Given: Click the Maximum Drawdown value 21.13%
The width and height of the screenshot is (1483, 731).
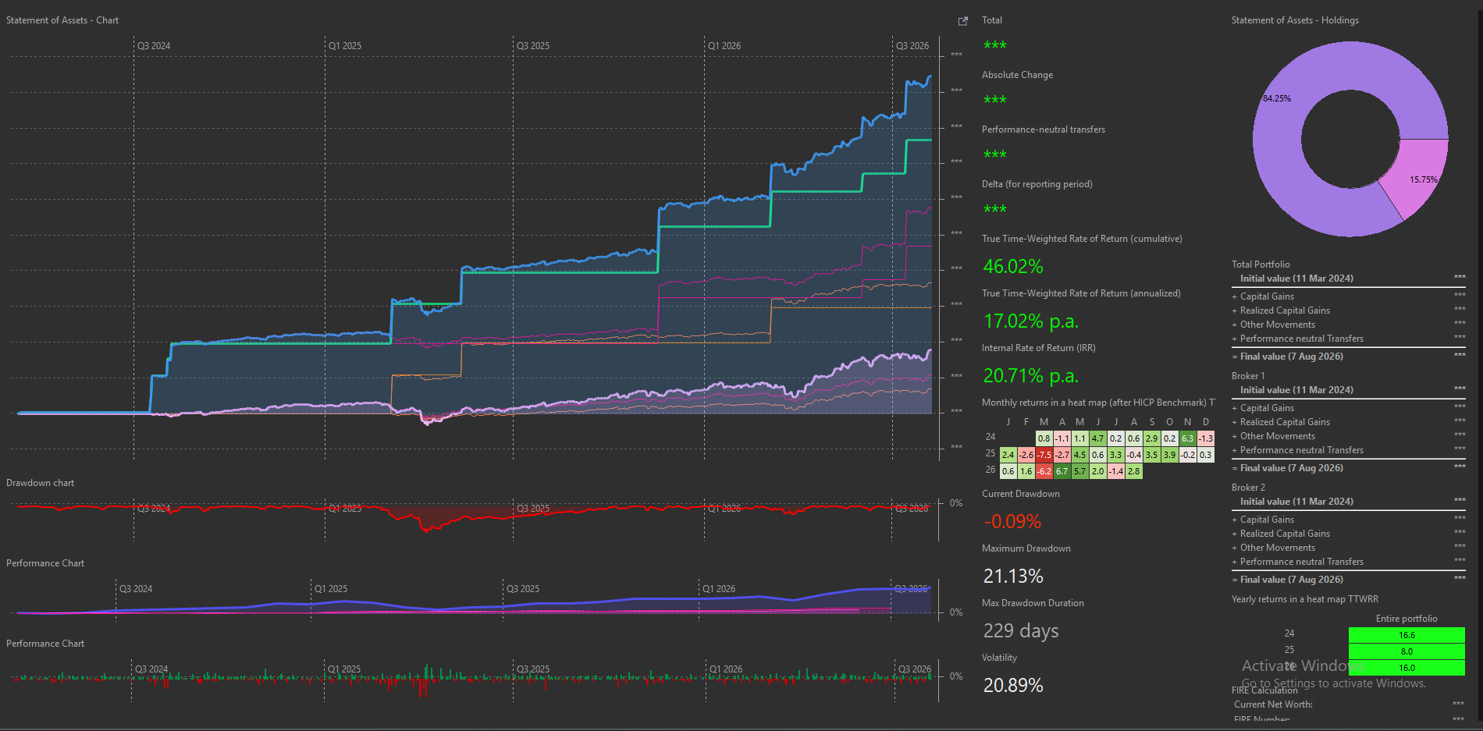Looking at the screenshot, I should (1013, 577).
